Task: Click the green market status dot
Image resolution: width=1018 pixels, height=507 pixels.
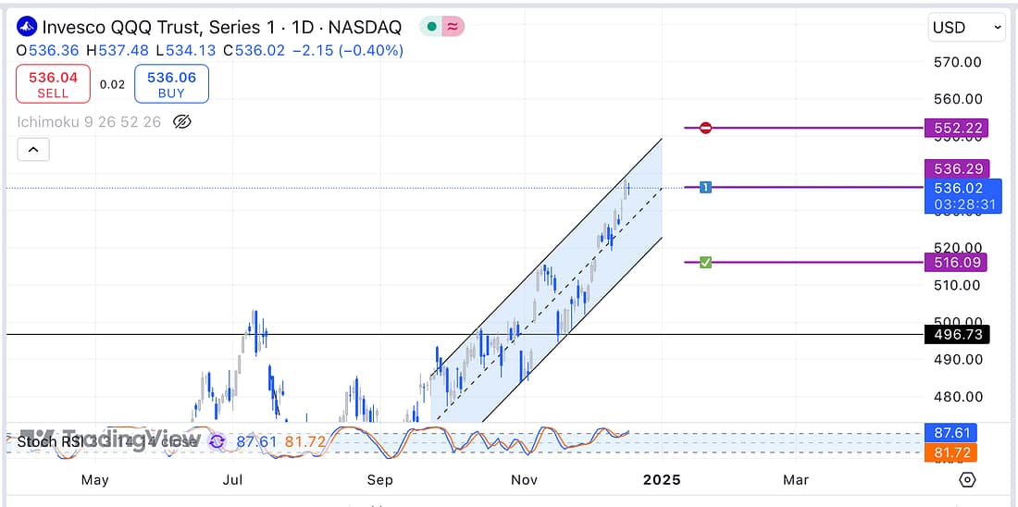Action: click(431, 28)
